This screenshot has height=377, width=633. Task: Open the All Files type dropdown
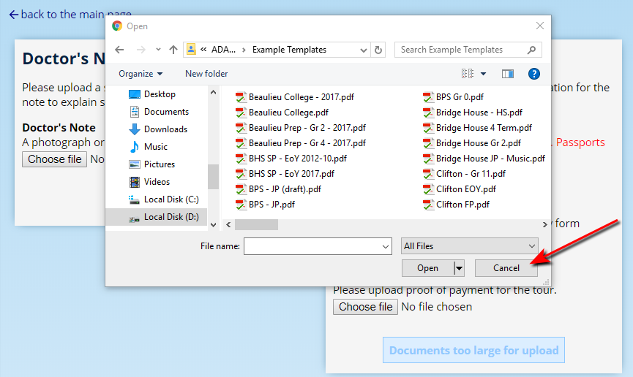(x=470, y=246)
